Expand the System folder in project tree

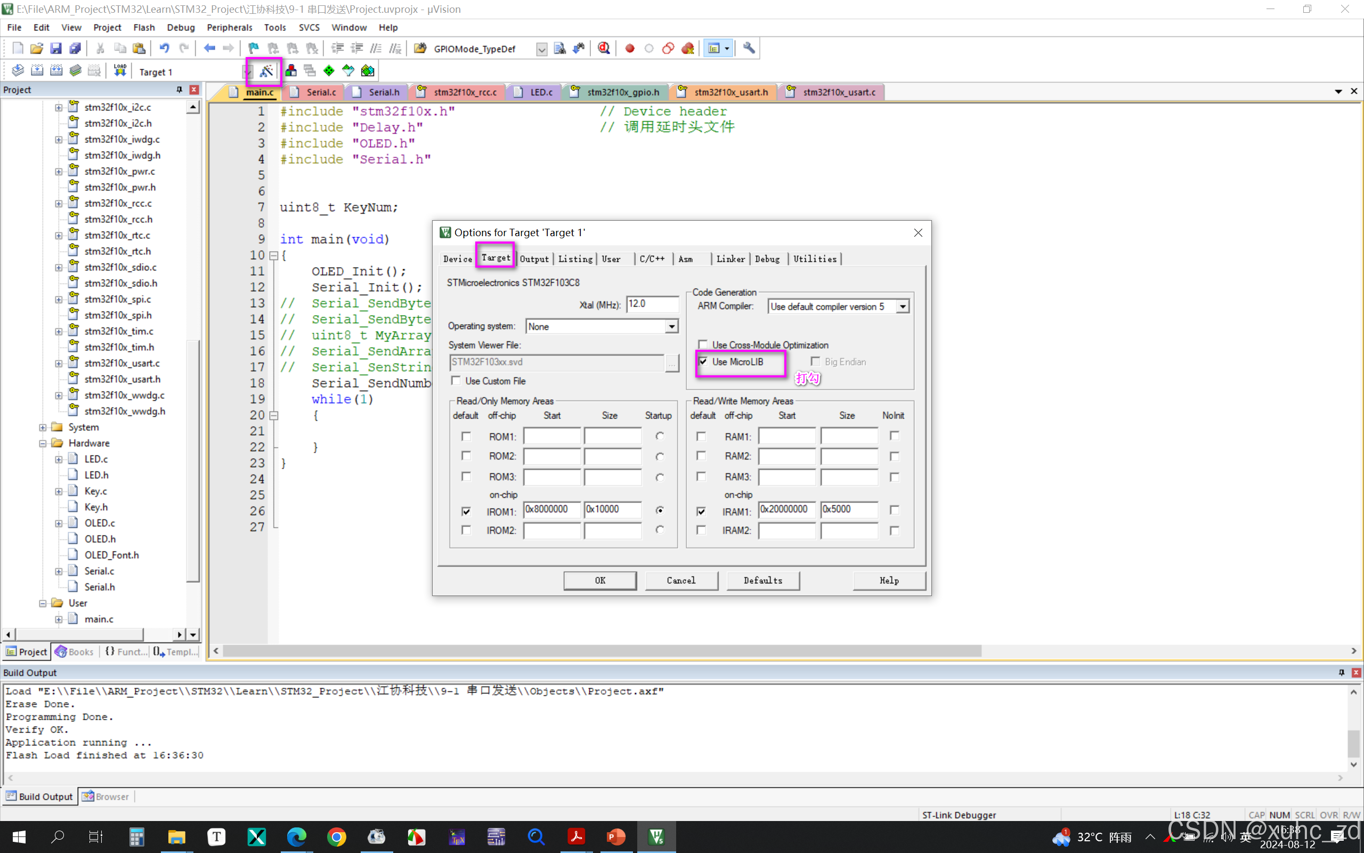point(43,428)
